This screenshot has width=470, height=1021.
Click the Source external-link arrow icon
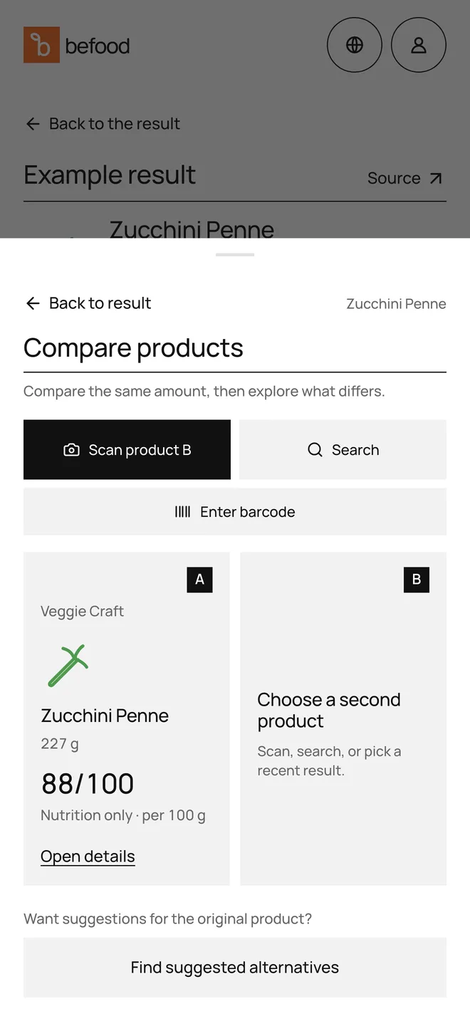[x=436, y=178]
